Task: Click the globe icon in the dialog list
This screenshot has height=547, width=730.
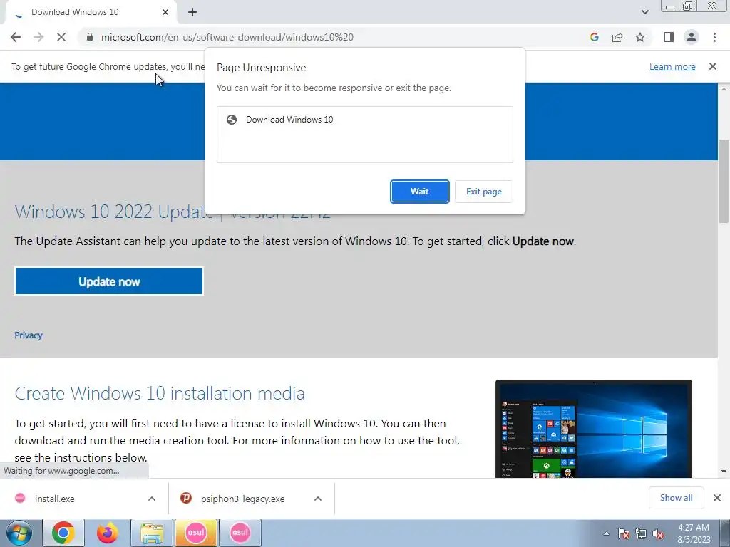Action: pyautogui.click(x=232, y=120)
